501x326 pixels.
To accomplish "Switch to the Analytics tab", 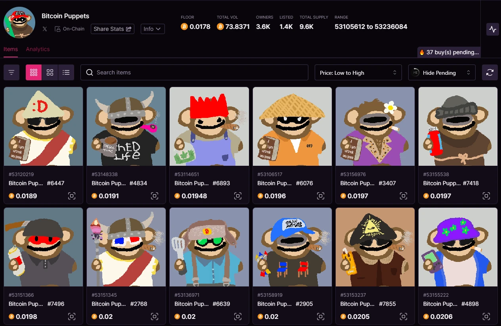I will click(x=38, y=49).
